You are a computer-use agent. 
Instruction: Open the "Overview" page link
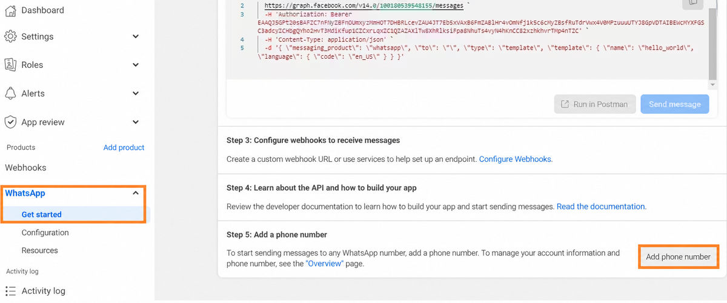(324, 264)
